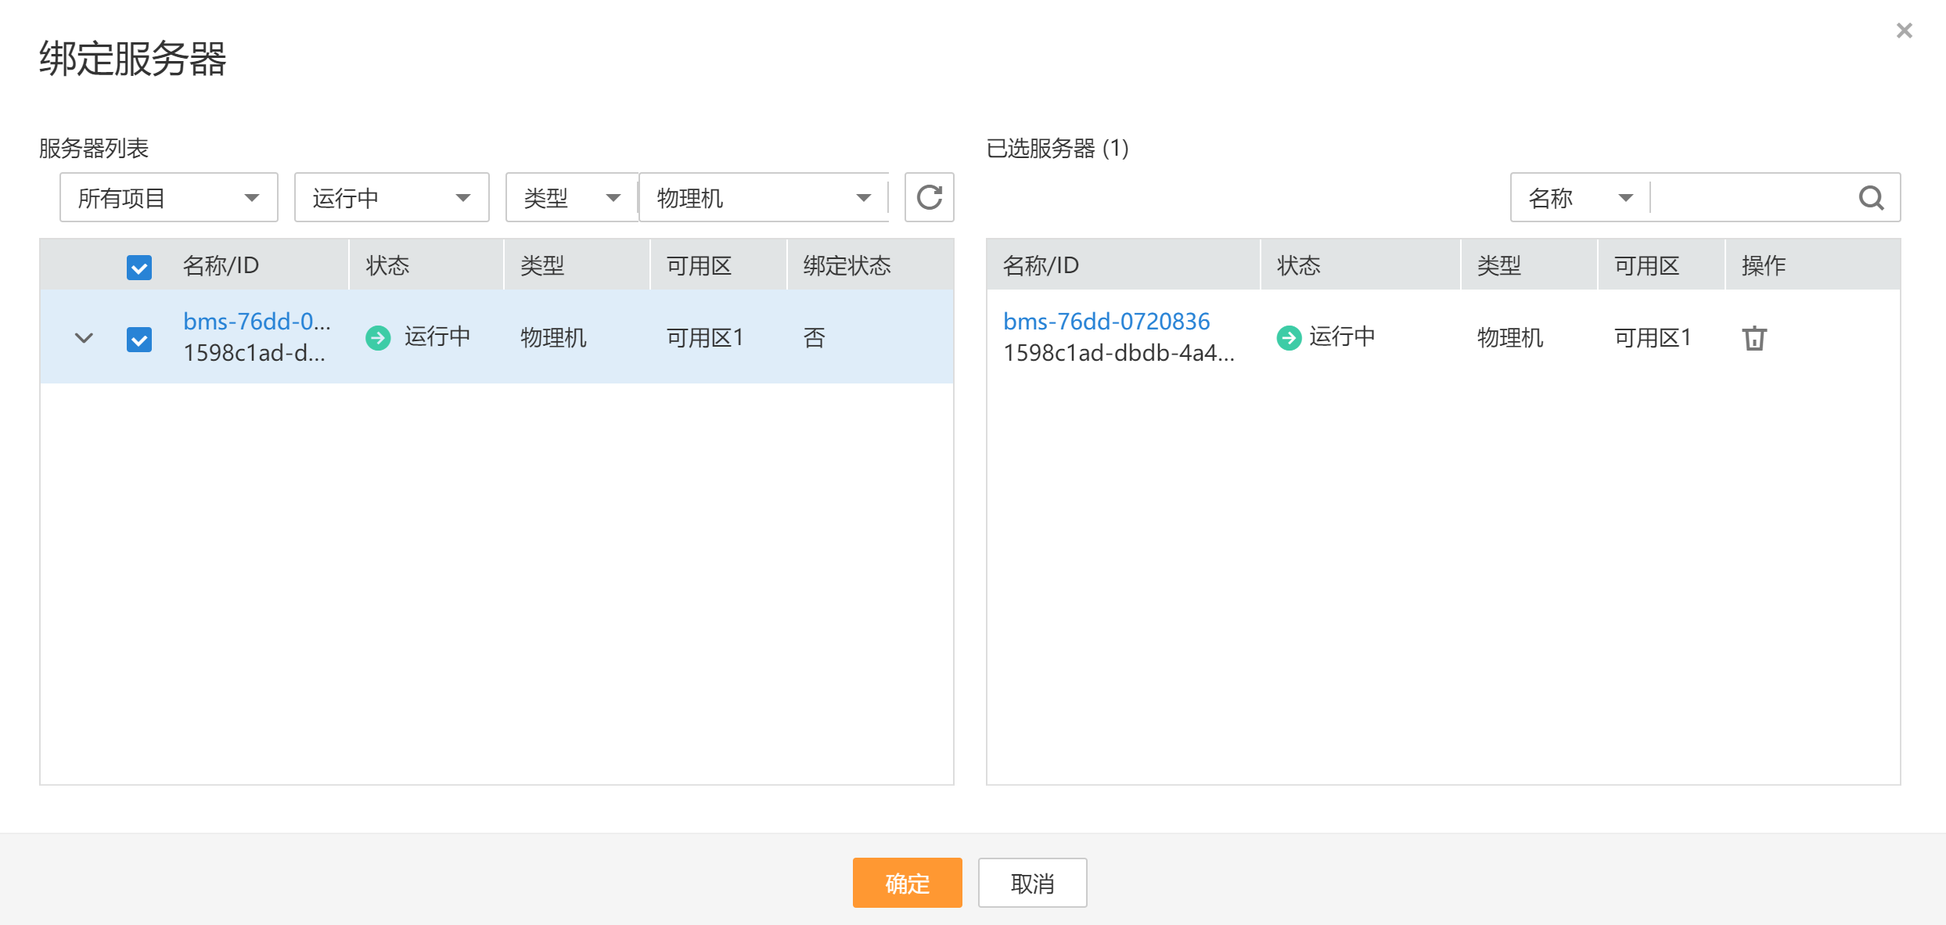Uncheck the bms-76dd-0... server row checkbox
Viewport: 1946px width, 925px height.
[139, 340]
